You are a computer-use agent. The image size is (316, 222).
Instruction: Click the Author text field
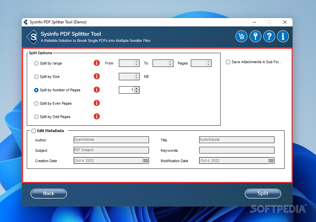pos(111,140)
